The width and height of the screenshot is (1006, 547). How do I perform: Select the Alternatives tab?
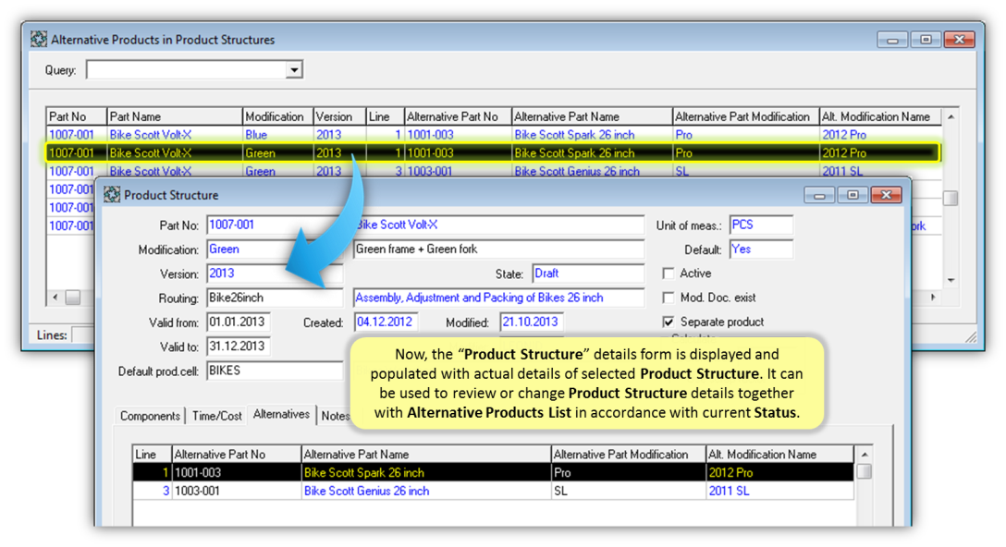(281, 414)
